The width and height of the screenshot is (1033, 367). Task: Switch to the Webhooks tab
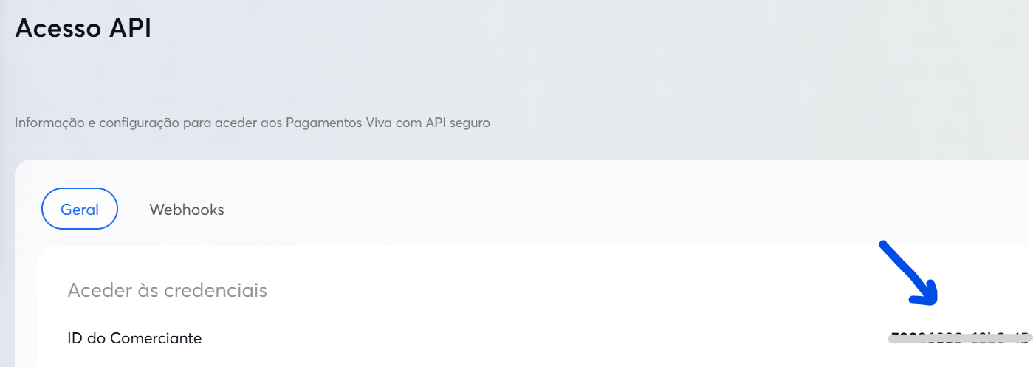pos(186,210)
